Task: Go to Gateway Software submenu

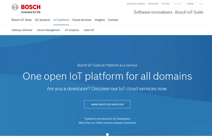Action: [22, 30]
